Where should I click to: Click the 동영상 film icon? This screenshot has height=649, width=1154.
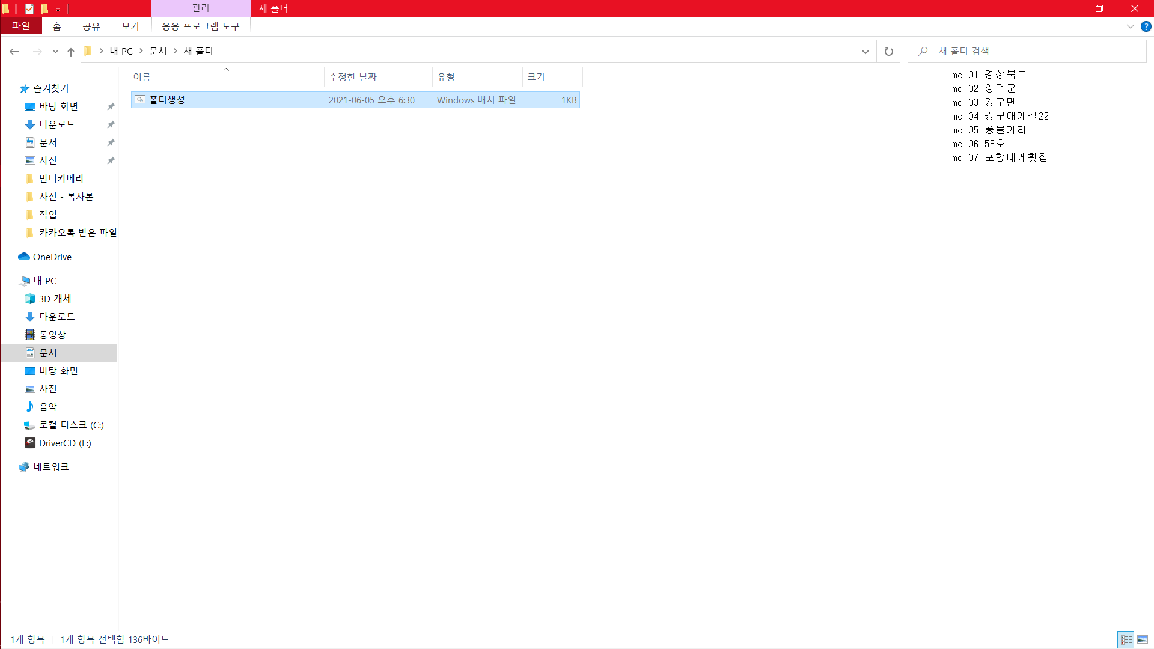pos(30,335)
